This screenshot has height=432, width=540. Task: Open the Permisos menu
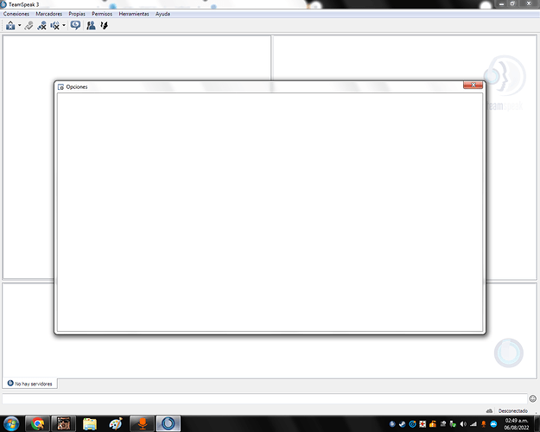pos(102,14)
